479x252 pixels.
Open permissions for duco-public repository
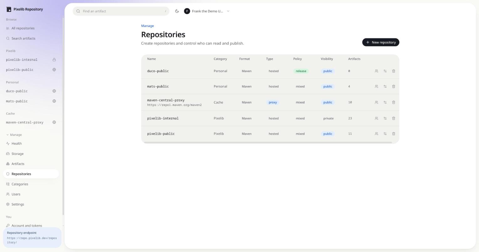click(x=376, y=71)
